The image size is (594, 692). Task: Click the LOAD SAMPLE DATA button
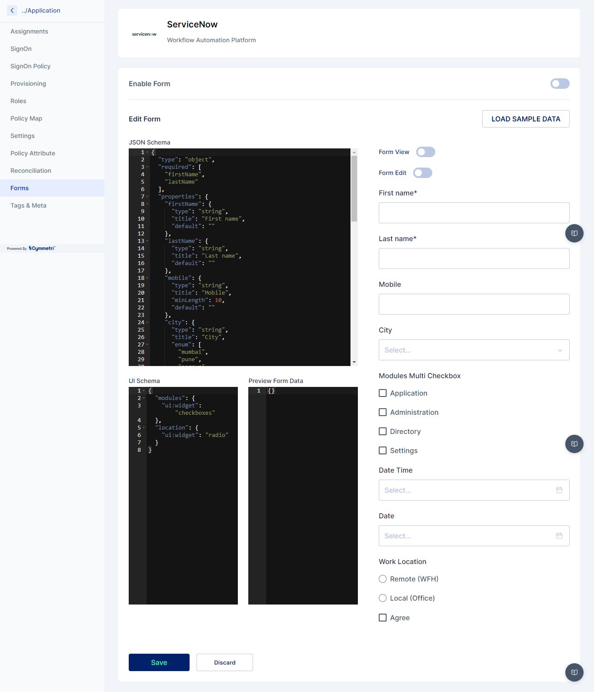pyautogui.click(x=526, y=119)
